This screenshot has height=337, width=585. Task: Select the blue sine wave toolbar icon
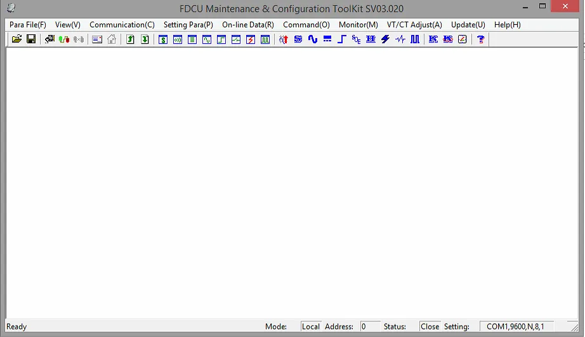pos(313,39)
